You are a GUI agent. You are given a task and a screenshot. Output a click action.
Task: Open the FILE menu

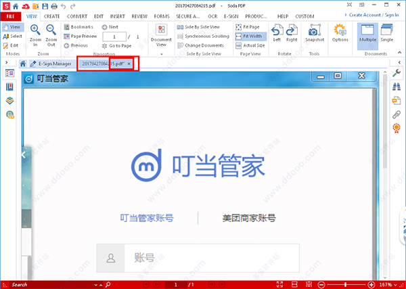click(x=10, y=16)
